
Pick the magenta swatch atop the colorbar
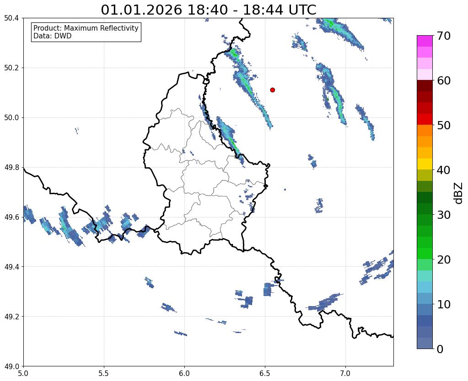tap(425, 41)
